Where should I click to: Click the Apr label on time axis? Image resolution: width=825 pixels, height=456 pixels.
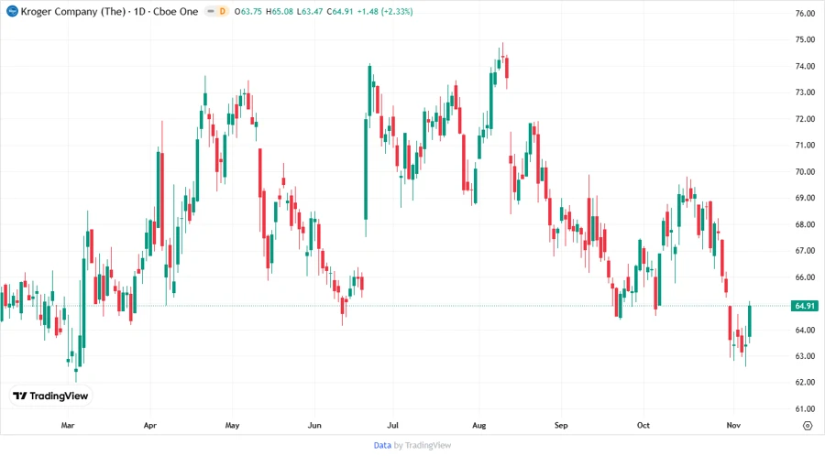pos(150,425)
